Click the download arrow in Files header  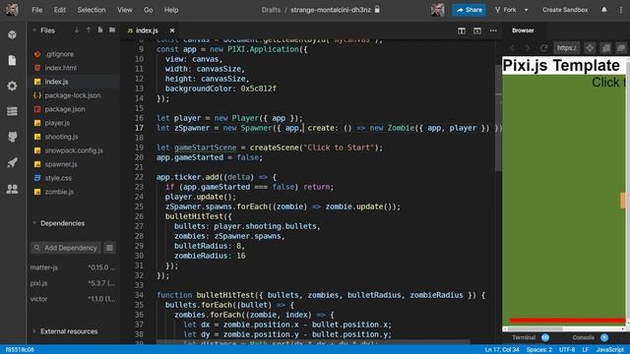point(77,30)
